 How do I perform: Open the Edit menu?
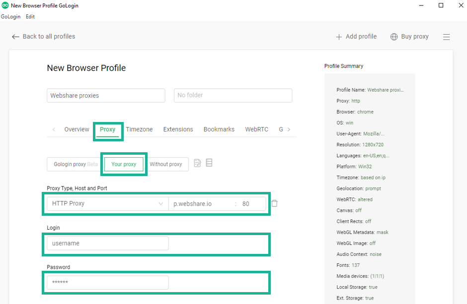tap(30, 16)
